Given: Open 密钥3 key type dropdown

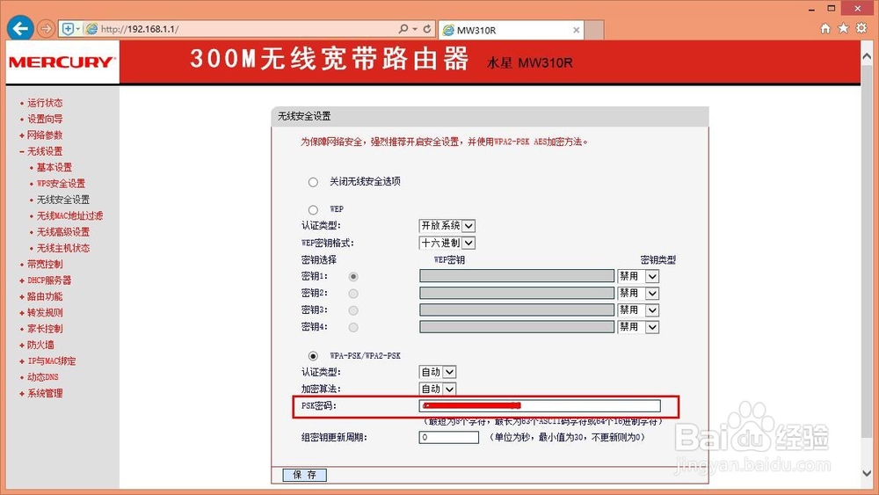Looking at the screenshot, I should pos(638,310).
